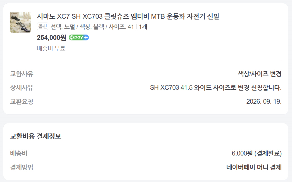Image resolution: width=292 pixels, height=182 pixels.
Task: Click the 배송비 무료 text
Action: click(x=51, y=48)
